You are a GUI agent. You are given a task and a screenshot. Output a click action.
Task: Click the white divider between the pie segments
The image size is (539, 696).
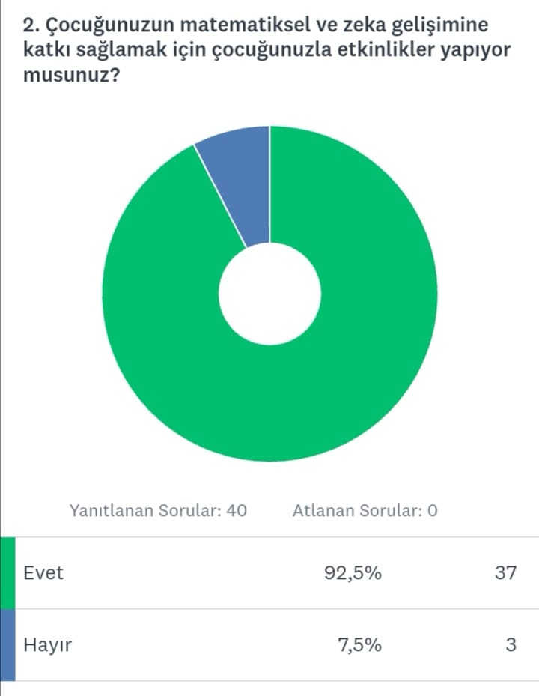click(221, 196)
